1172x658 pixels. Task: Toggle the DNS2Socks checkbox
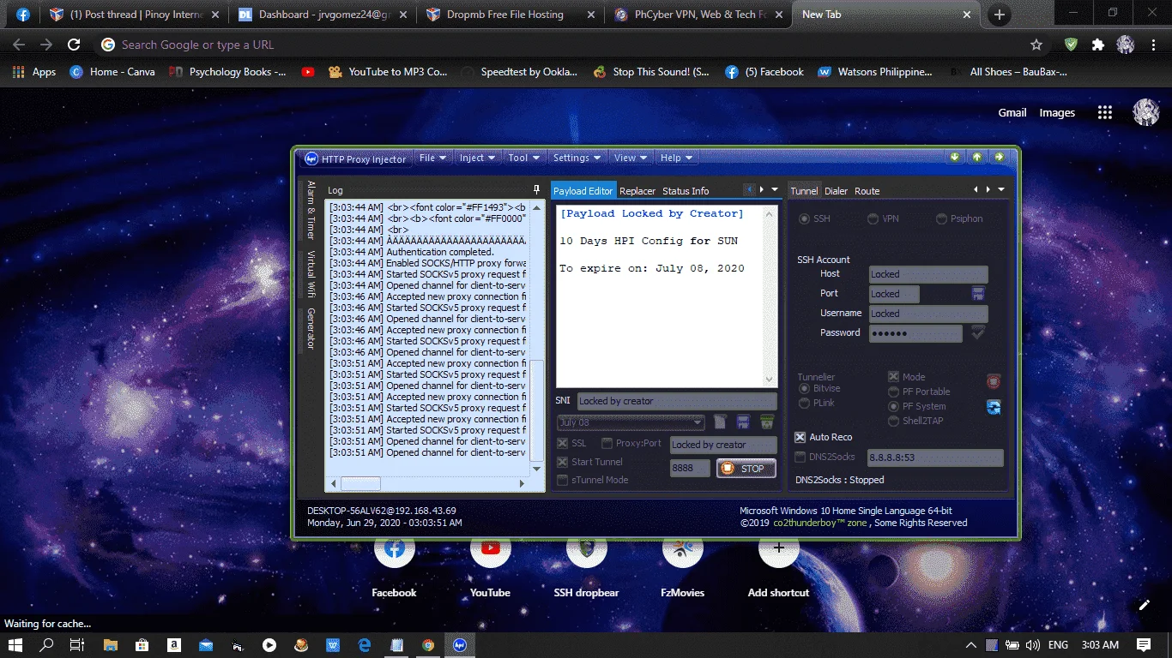click(800, 457)
